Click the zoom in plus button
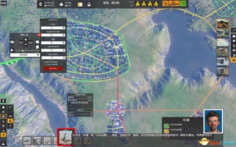This screenshot has width=236, height=147. click(26, 40)
